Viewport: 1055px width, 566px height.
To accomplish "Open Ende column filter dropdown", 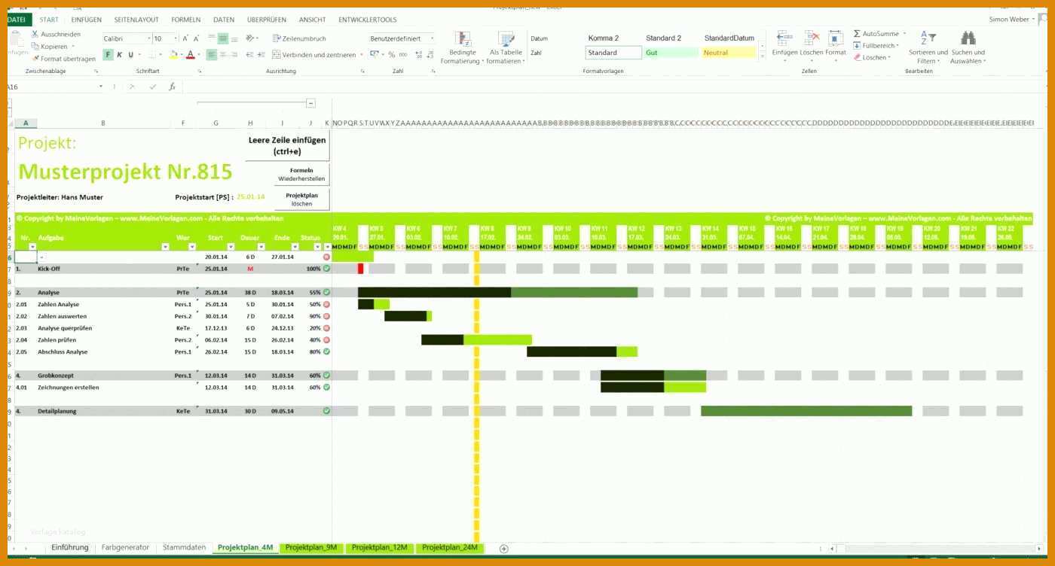I will pos(295,247).
